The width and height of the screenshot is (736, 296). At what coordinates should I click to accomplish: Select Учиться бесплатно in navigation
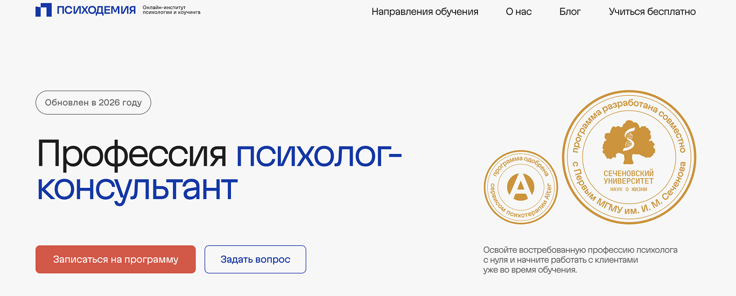(x=652, y=12)
